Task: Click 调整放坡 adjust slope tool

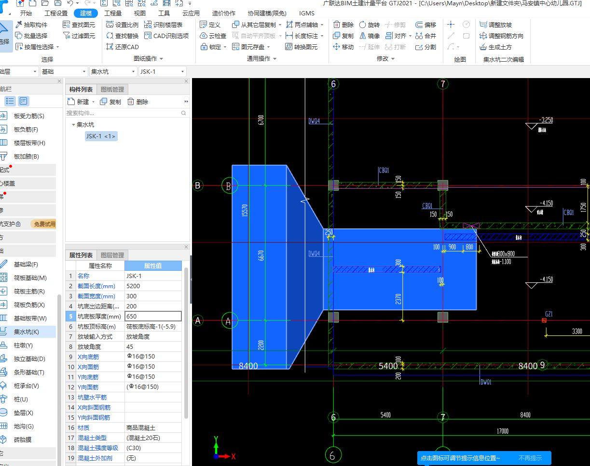Action: [496, 25]
